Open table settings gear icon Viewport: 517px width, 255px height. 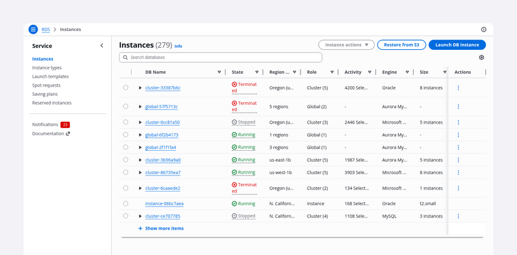click(481, 58)
